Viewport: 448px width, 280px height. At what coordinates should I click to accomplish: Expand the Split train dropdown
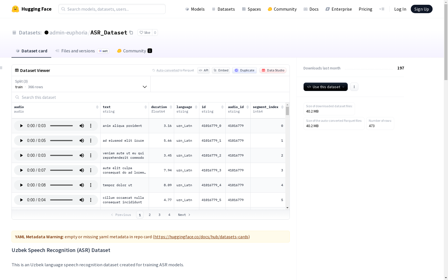click(81, 84)
